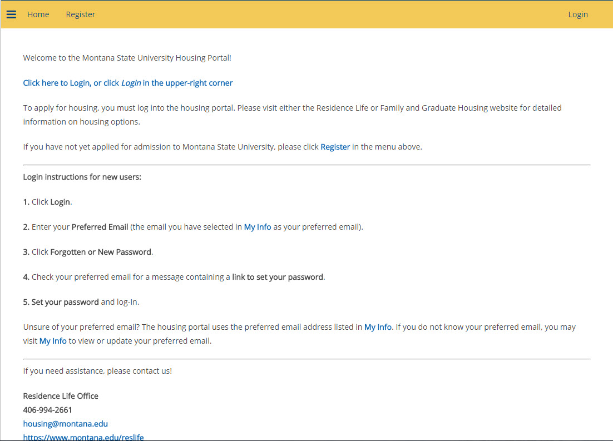The image size is (613, 441).
Task: Follow the 'Click here to Login' link
Action: pos(128,83)
